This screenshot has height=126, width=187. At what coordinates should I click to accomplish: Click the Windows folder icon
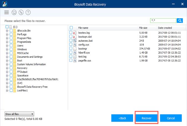[x=15, y=49]
